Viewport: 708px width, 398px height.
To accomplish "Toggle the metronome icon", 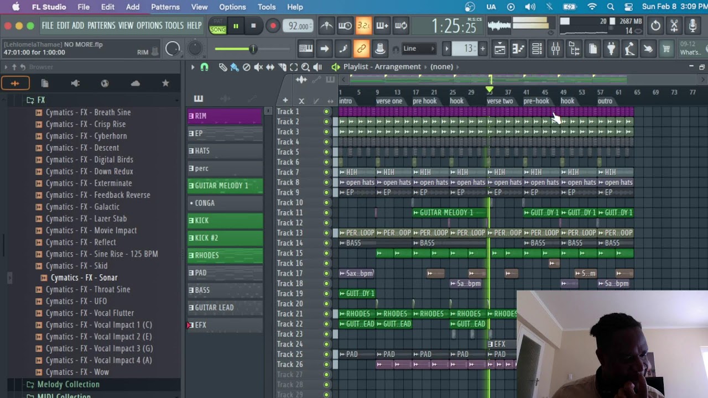I will (x=326, y=26).
